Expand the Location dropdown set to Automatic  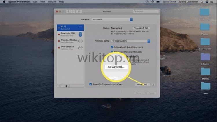pyautogui.click(x=112, y=19)
